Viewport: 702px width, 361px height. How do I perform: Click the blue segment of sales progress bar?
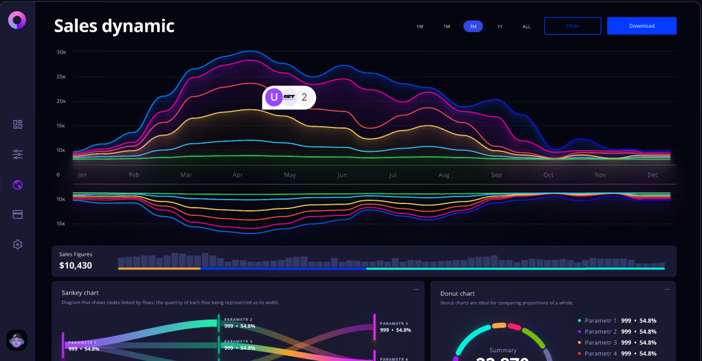pyautogui.click(x=283, y=268)
